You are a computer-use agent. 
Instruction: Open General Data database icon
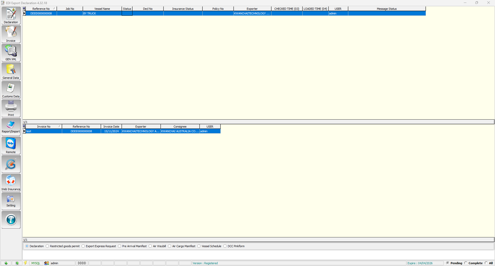click(x=11, y=71)
